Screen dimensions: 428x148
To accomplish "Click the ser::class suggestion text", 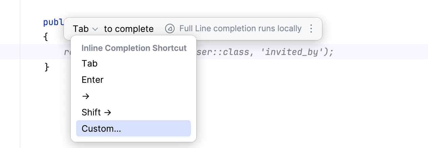I will coord(222,52).
